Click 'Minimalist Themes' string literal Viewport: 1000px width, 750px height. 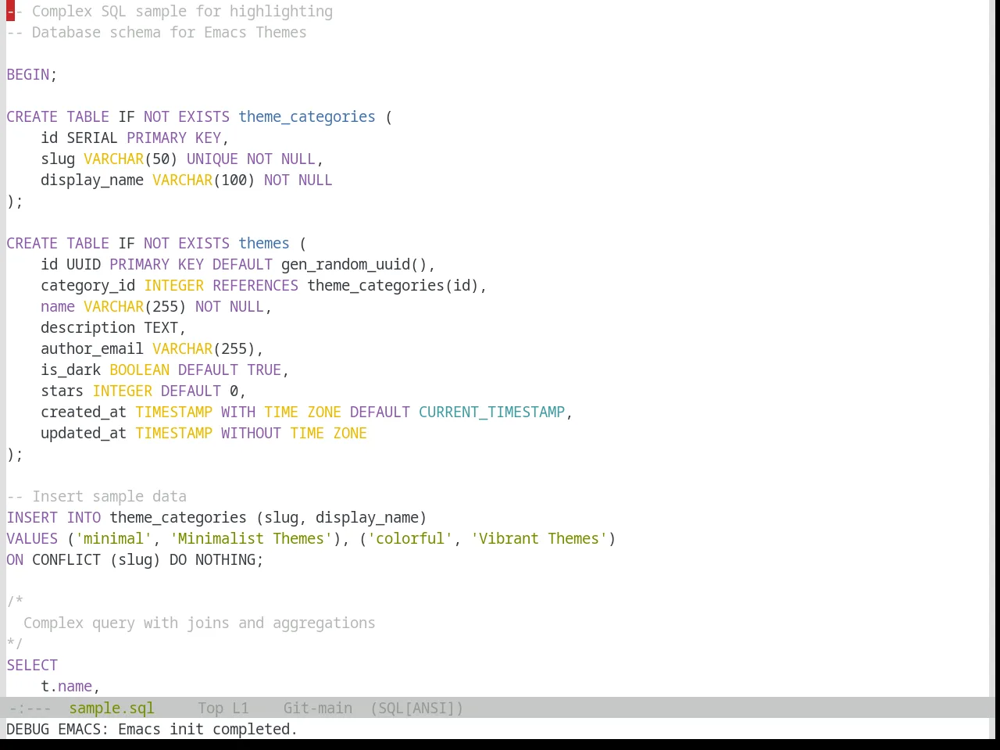click(251, 538)
